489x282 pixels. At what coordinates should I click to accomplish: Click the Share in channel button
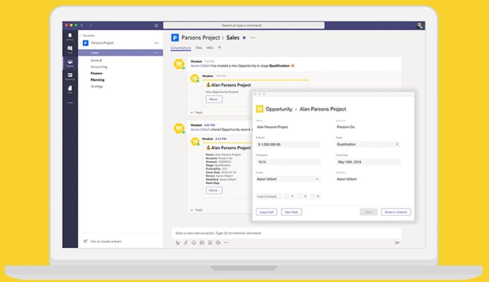(x=396, y=212)
